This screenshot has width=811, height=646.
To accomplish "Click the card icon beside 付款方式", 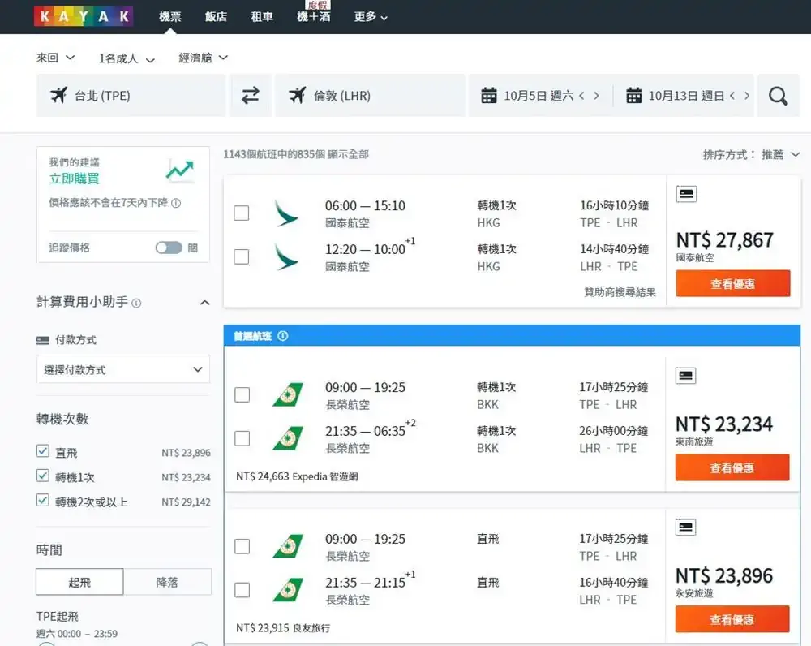I will [43, 340].
